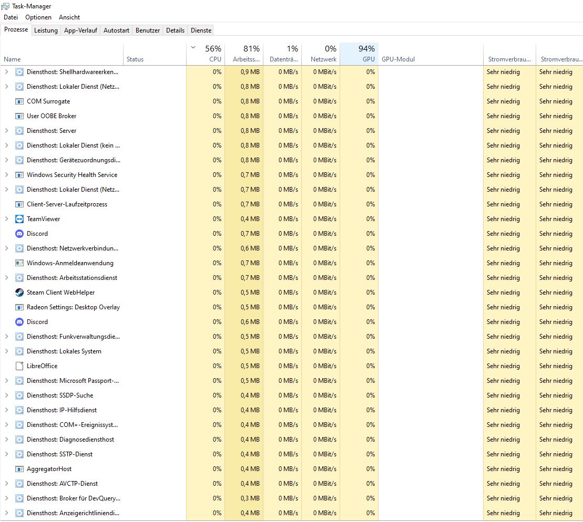583x522 pixels.
Task: Click the Steam Client WebHelper icon
Action: coord(19,293)
